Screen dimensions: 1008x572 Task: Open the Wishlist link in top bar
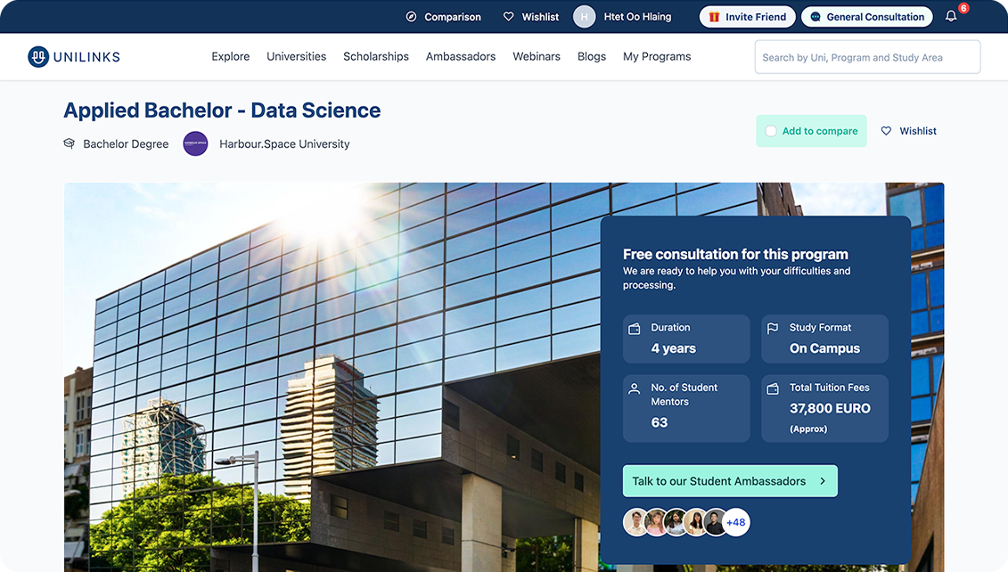tap(531, 17)
